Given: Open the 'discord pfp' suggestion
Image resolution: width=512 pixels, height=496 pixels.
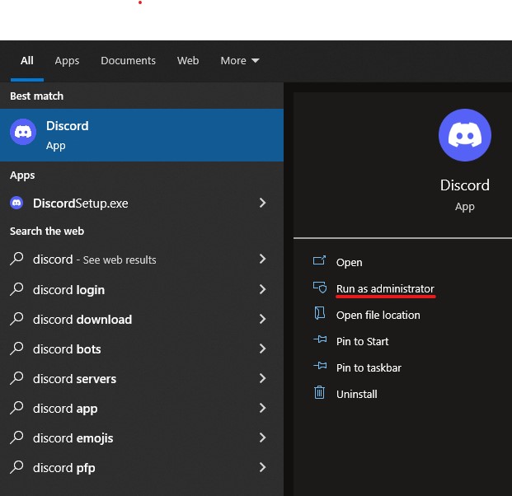Looking at the screenshot, I should [142, 468].
